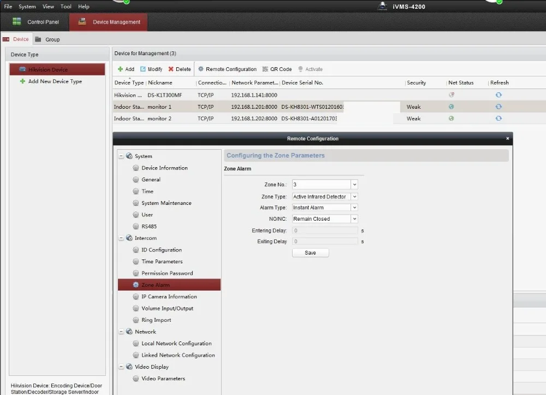Screen dimensions: 546x395
Task: Open ID Configuration tree item
Action: point(162,250)
